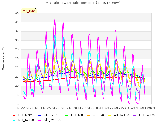Select Tul1_Ts0 legend label
Viewport: 167px width, 125px height.
98,115
